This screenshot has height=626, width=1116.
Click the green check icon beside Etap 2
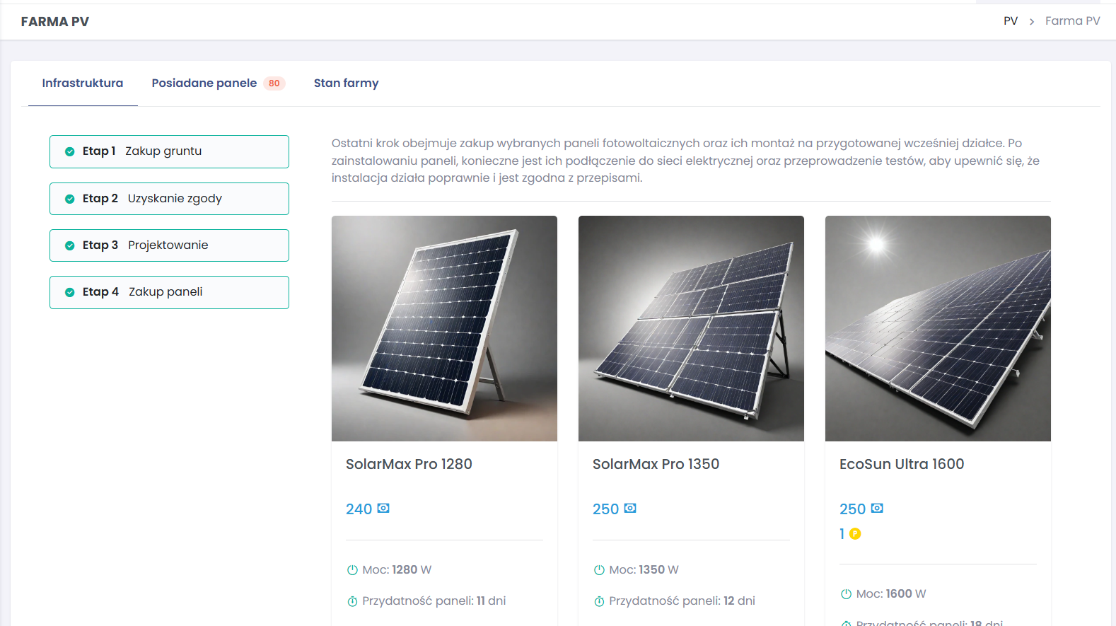(x=70, y=199)
